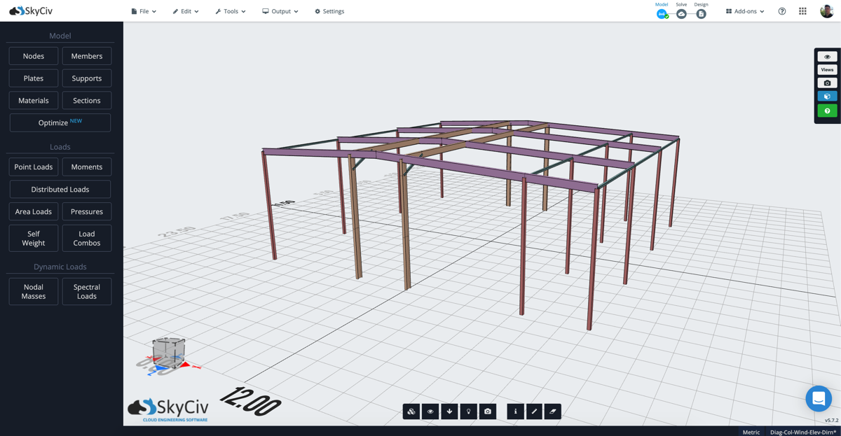Image resolution: width=841 pixels, height=436 pixels.
Task: Click the camera screenshot icon in the bottom toolbar
Action: pos(488,412)
